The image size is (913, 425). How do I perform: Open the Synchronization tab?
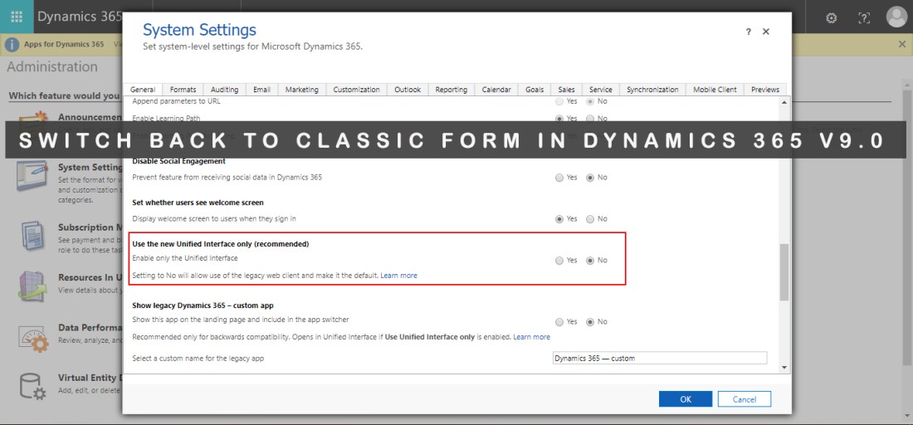tap(652, 90)
